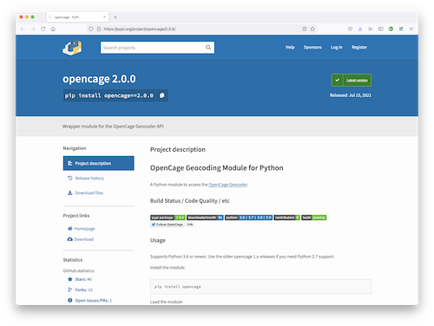Toggle the sidebar icon in browser toolbar
Viewport: 434px width, 326px height.
[x=381, y=29]
